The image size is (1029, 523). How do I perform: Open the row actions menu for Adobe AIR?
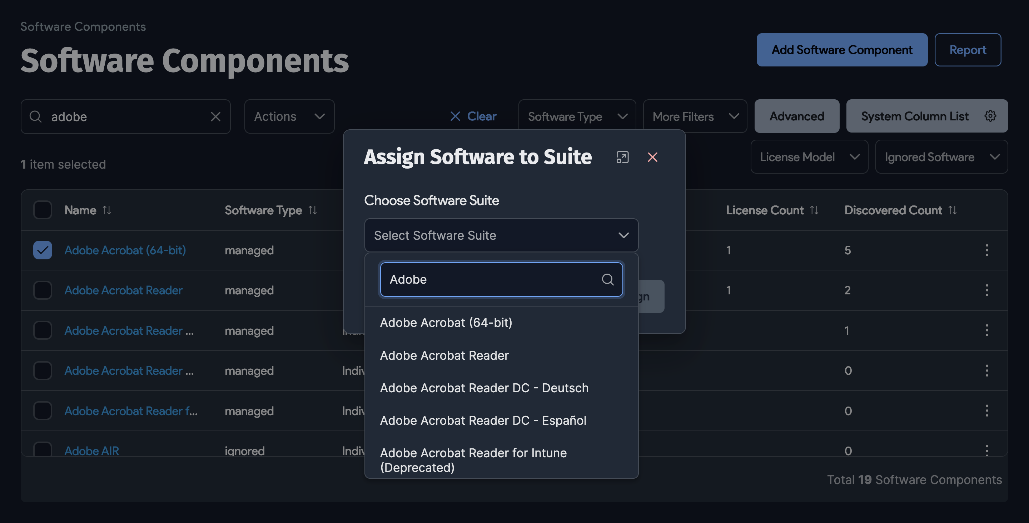pyautogui.click(x=987, y=450)
